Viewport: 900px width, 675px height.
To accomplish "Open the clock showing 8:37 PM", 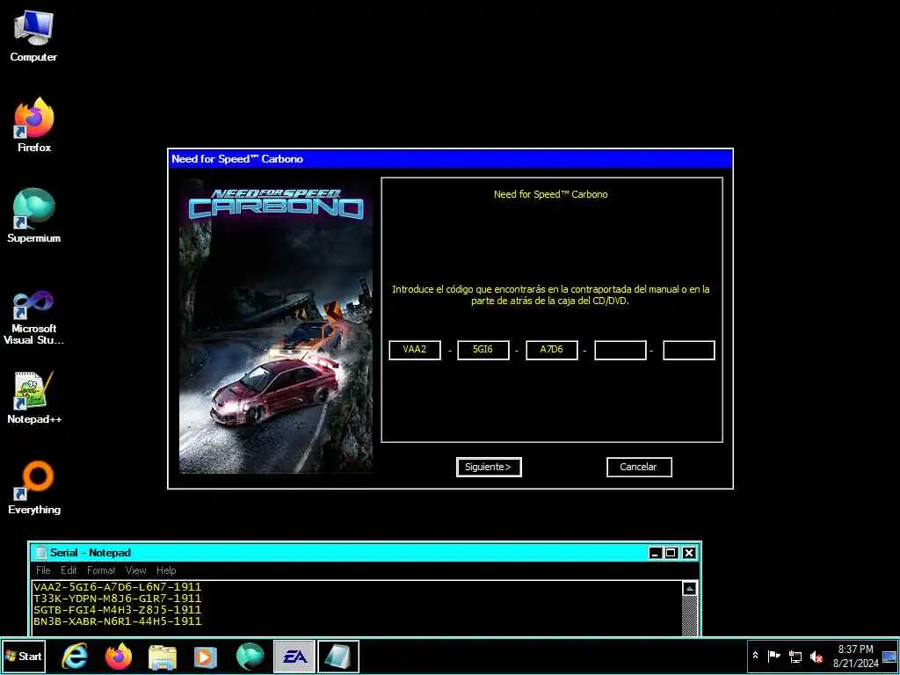I will coord(855,656).
